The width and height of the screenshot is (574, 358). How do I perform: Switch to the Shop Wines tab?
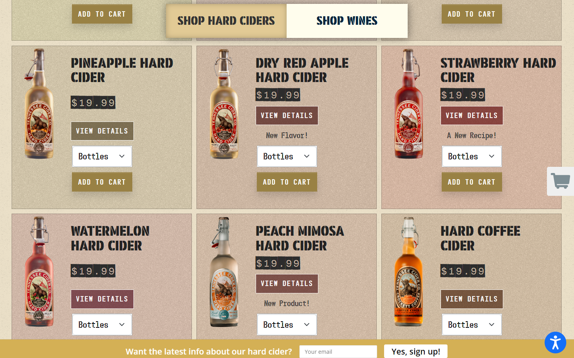tap(347, 21)
